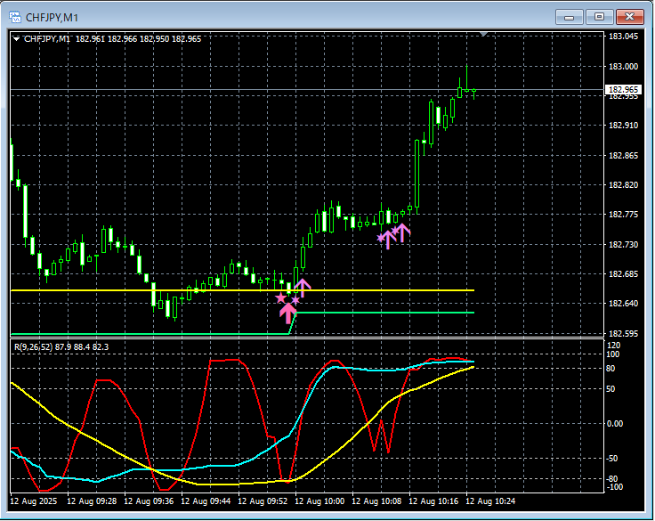Click the 12 Aug 10:00 time label
This screenshot has width=655, height=521.
[319, 501]
